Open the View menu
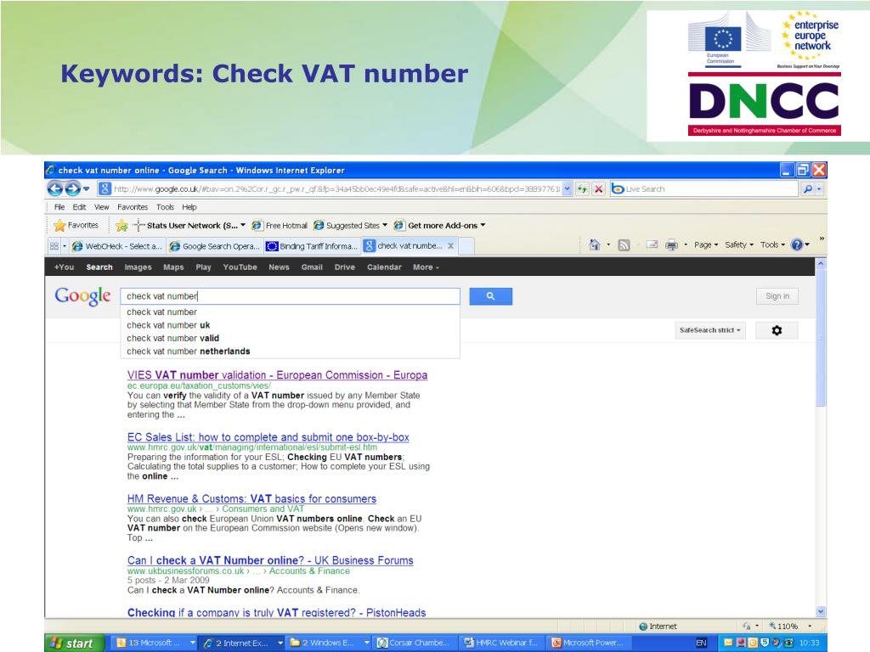 point(102,207)
